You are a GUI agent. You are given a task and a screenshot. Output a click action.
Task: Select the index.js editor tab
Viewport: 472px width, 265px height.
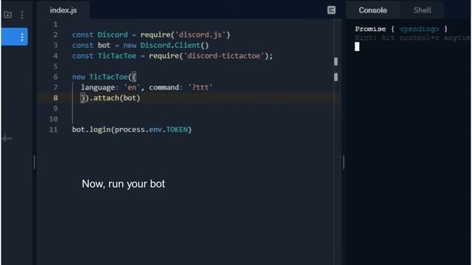[63, 10]
